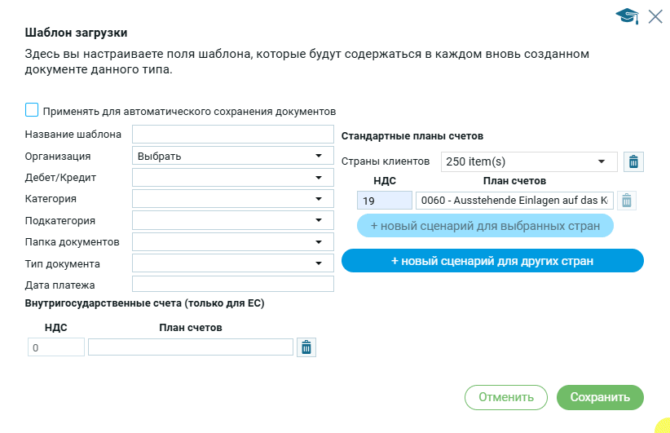
Task: Click the graduation cap tutorial icon
Action: tap(626, 16)
